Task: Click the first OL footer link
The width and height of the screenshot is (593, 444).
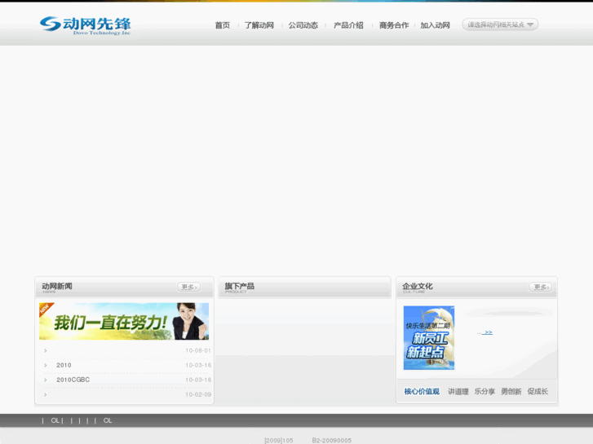Action: pyautogui.click(x=55, y=420)
